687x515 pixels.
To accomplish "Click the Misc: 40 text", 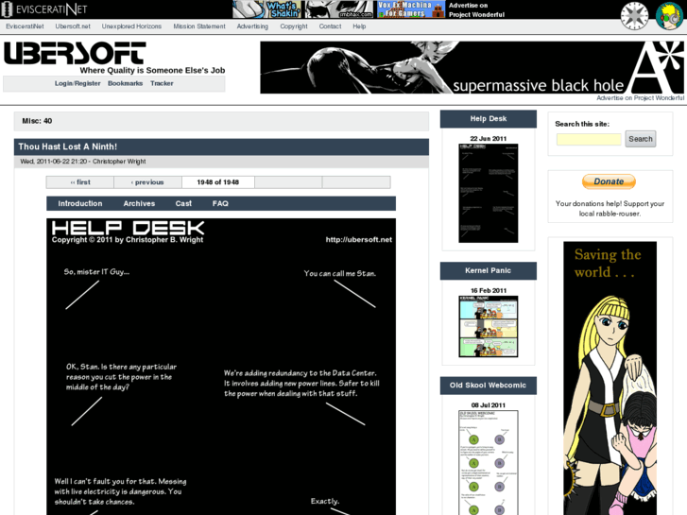I will 37,121.
